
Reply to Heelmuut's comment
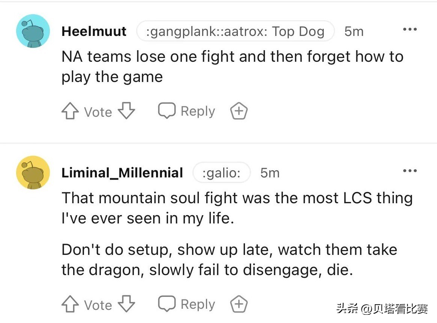198,110
